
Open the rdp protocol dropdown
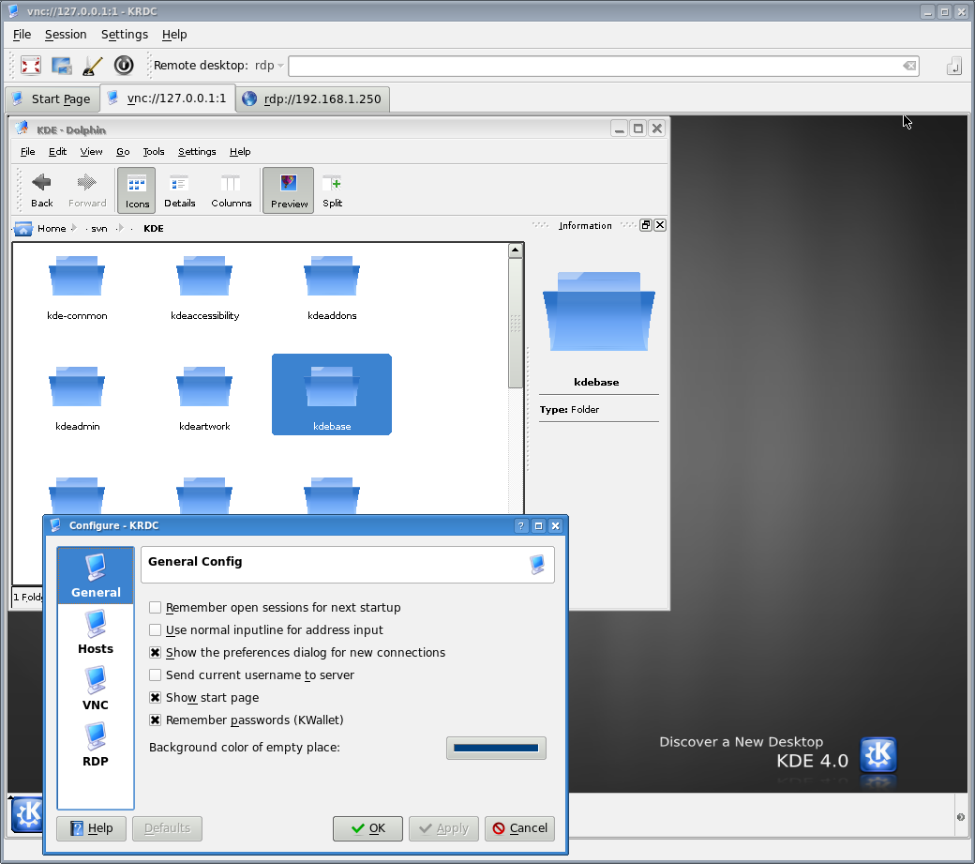pyautogui.click(x=269, y=66)
